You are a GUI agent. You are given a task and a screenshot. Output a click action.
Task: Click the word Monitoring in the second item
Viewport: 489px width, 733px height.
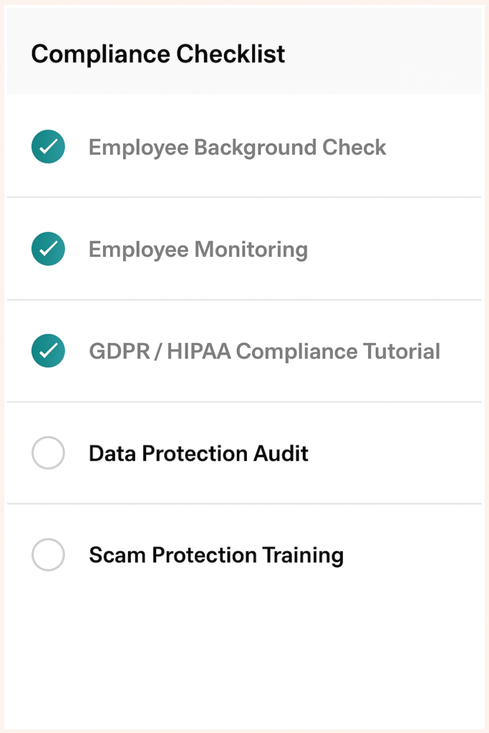point(251,250)
